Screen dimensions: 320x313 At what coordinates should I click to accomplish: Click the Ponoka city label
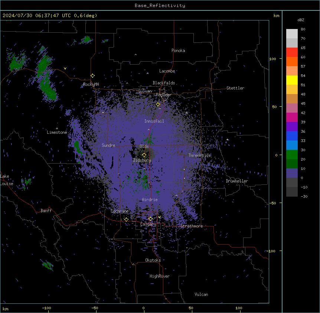click(x=178, y=51)
